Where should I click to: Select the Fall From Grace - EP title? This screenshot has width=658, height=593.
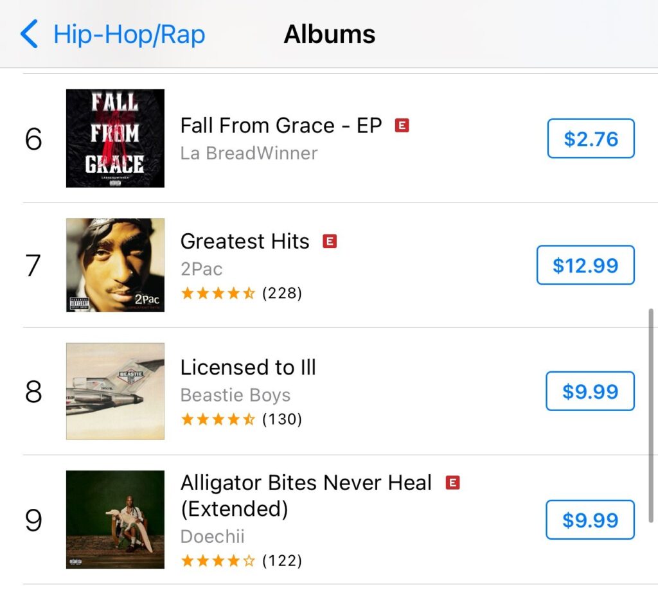tap(281, 125)
